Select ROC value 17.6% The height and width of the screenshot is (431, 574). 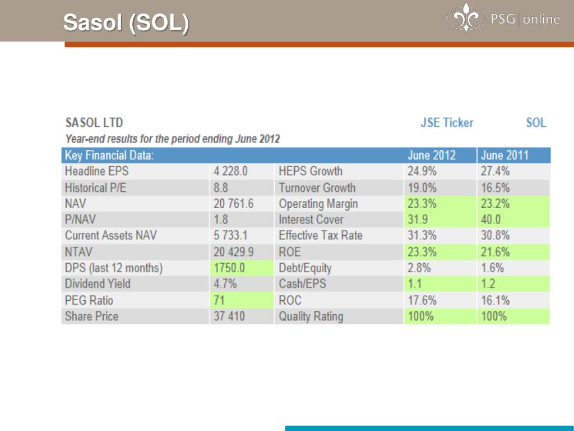(x=422, y=301)
